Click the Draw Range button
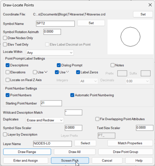This screenshot has width=155, height=166. tap(27, 152)
